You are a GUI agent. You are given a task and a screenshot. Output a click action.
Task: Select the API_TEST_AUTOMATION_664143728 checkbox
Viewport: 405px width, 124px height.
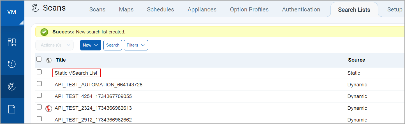coord(39,84)
